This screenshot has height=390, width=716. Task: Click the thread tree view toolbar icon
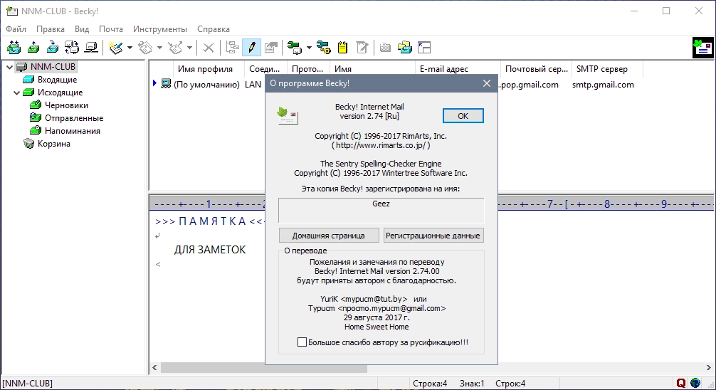(x=233, y=48)
